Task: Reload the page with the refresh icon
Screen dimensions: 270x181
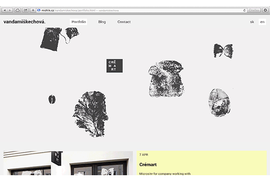Action: pos(244,10)
